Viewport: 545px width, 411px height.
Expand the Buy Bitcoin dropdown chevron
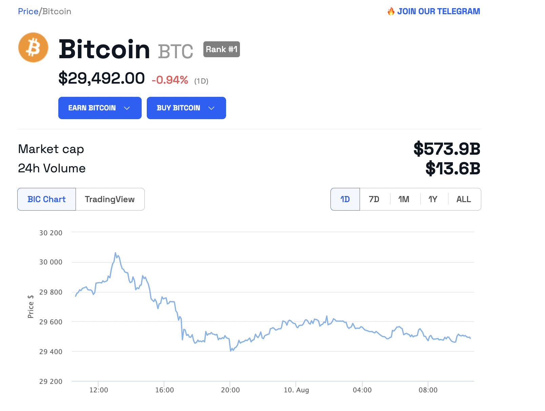(211, 108)
